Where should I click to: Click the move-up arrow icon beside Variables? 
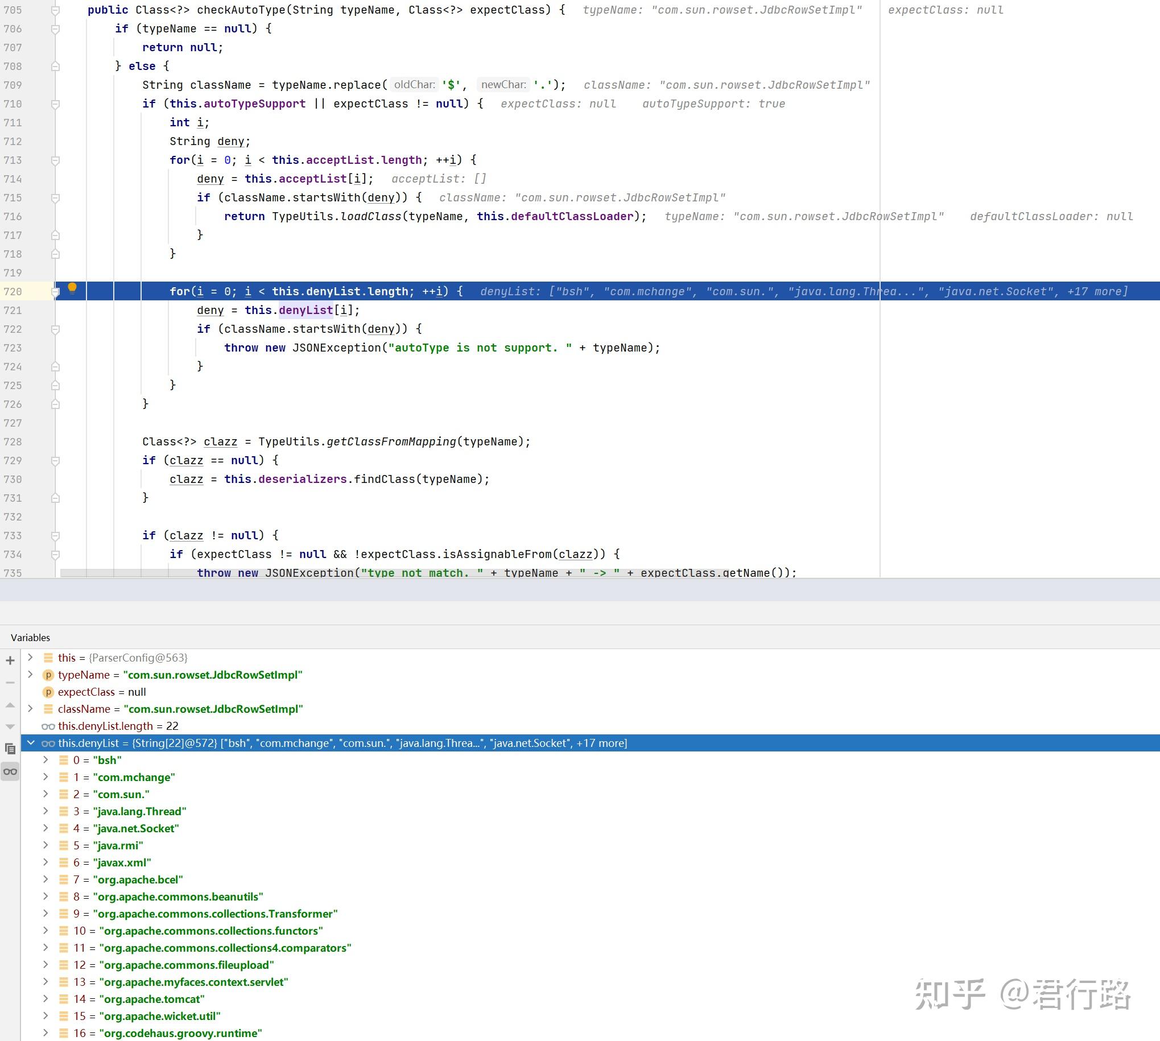(9, 705)
